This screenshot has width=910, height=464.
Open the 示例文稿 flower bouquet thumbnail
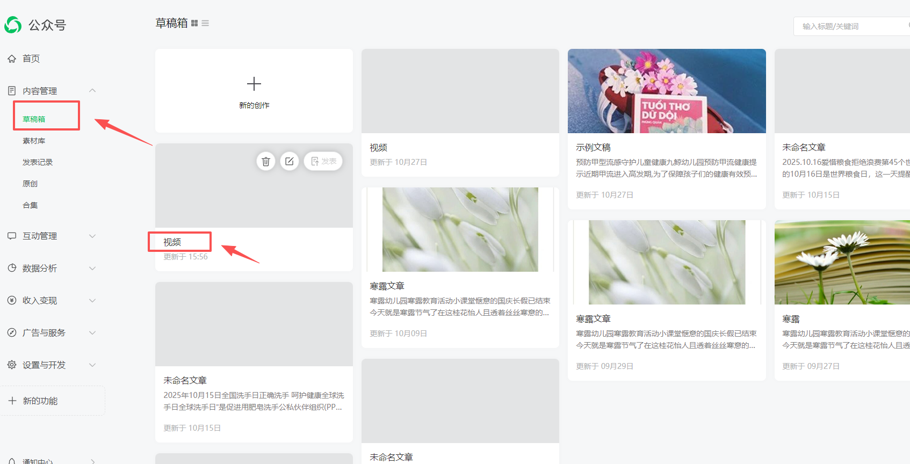667,91
